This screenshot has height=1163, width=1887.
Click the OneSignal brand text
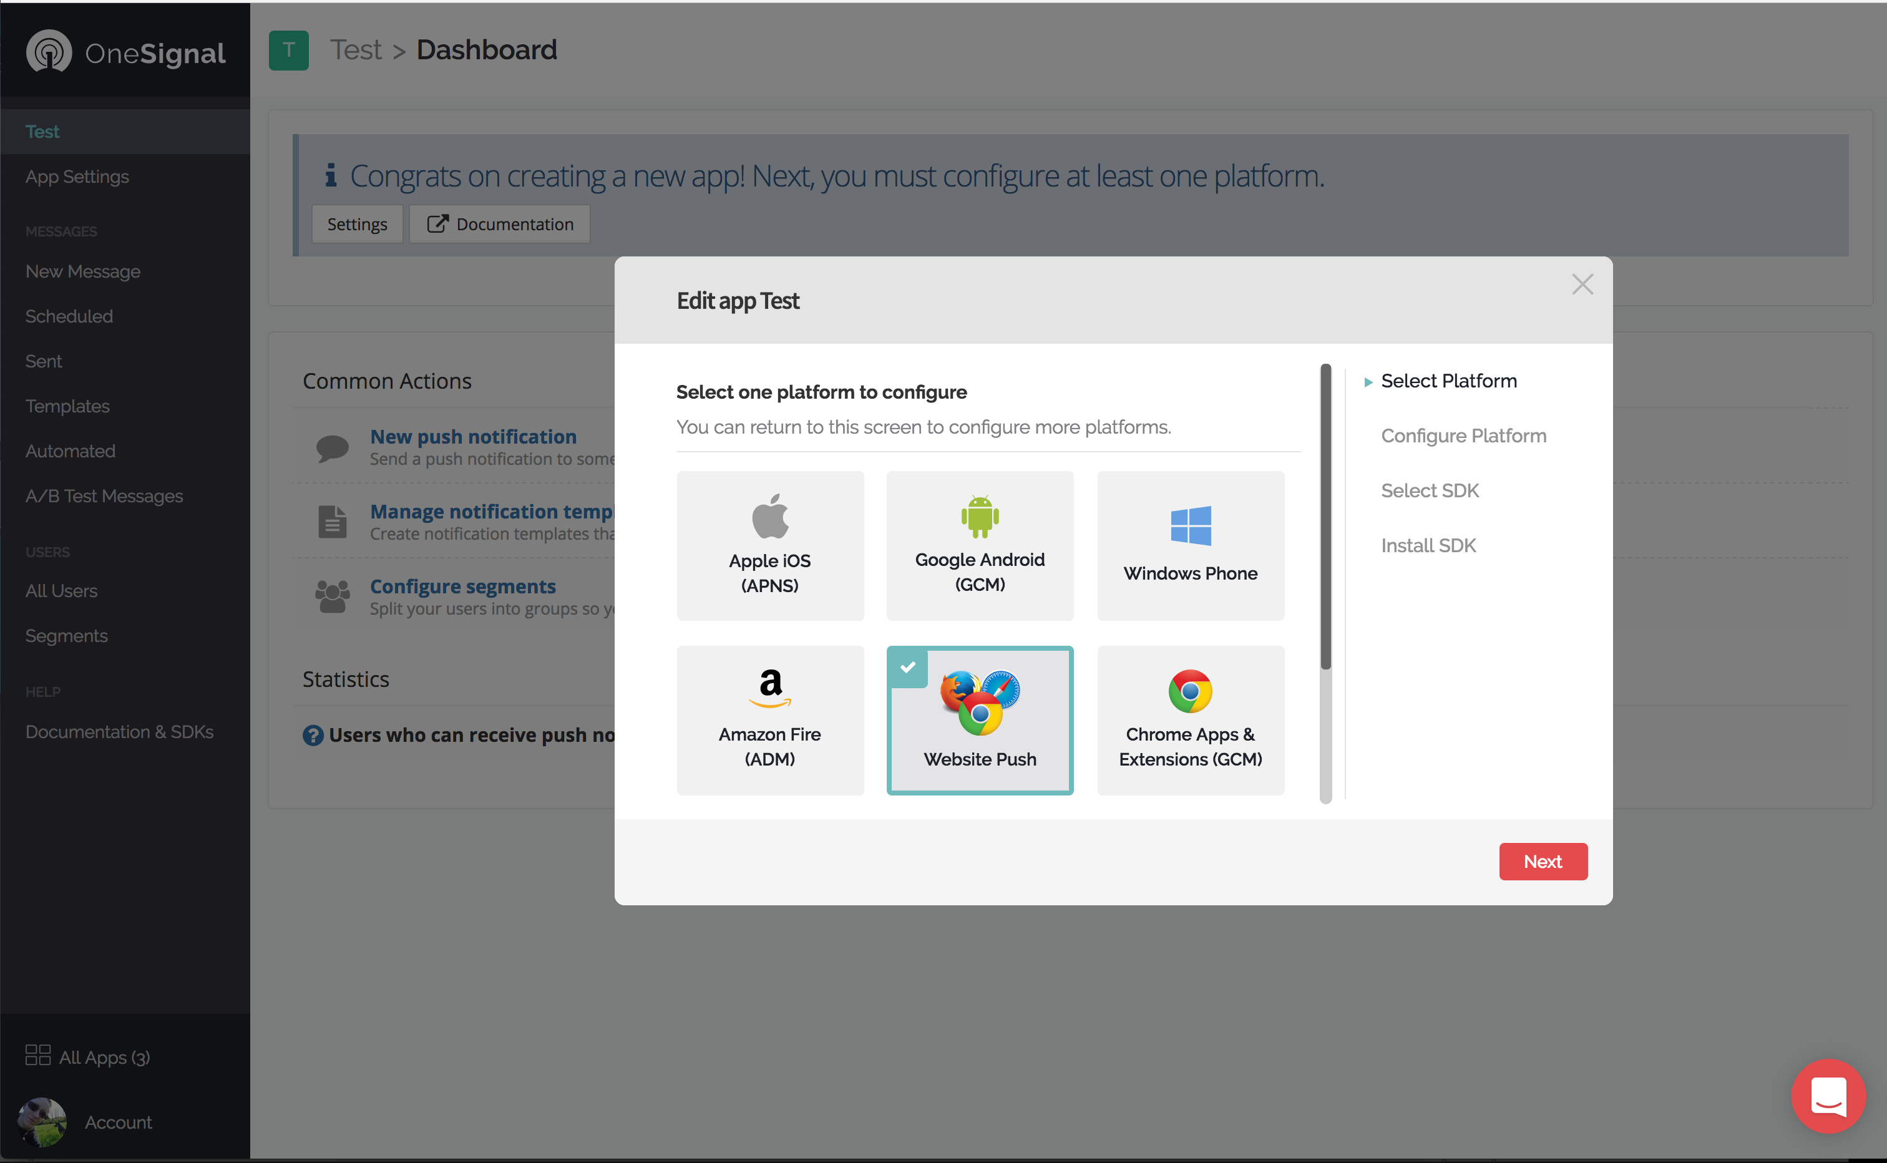pyautogui.click(x=155, y=53)
